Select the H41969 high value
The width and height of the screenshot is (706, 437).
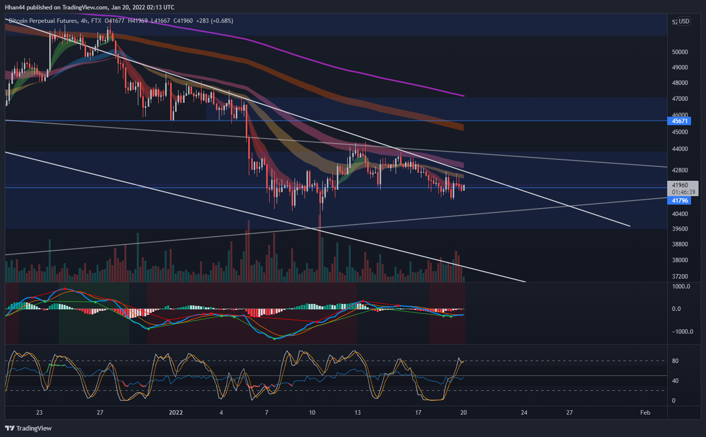click(x=138, y=21)
